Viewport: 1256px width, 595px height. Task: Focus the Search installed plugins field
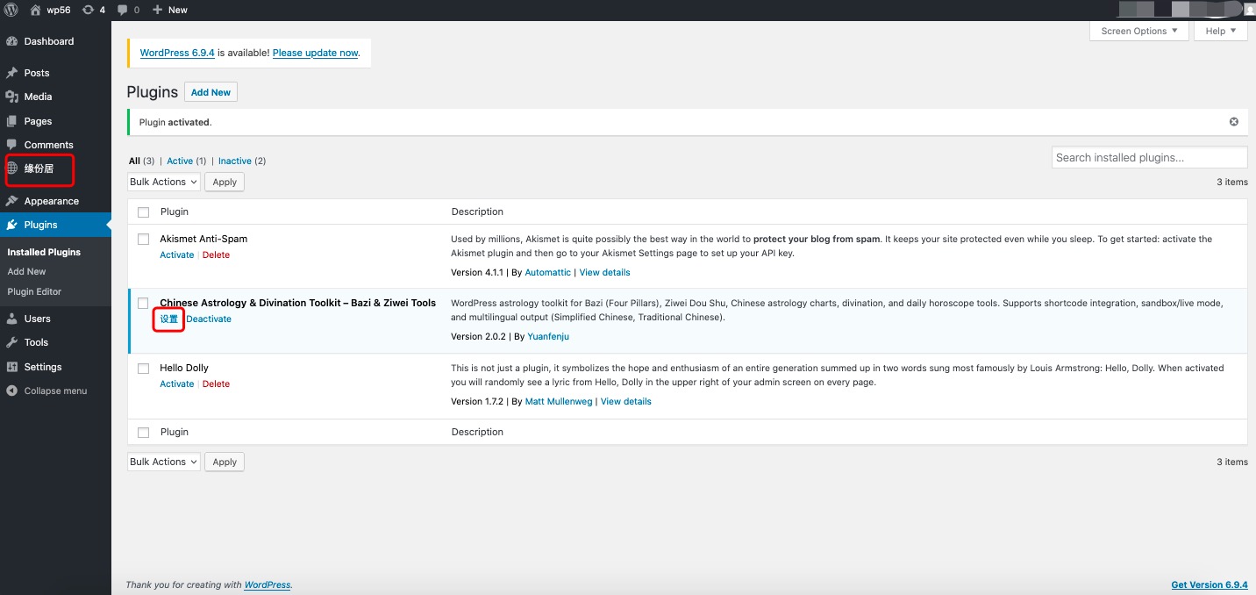point(1149,158)
